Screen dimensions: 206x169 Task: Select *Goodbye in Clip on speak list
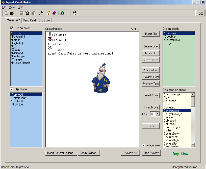pos(179,37)
